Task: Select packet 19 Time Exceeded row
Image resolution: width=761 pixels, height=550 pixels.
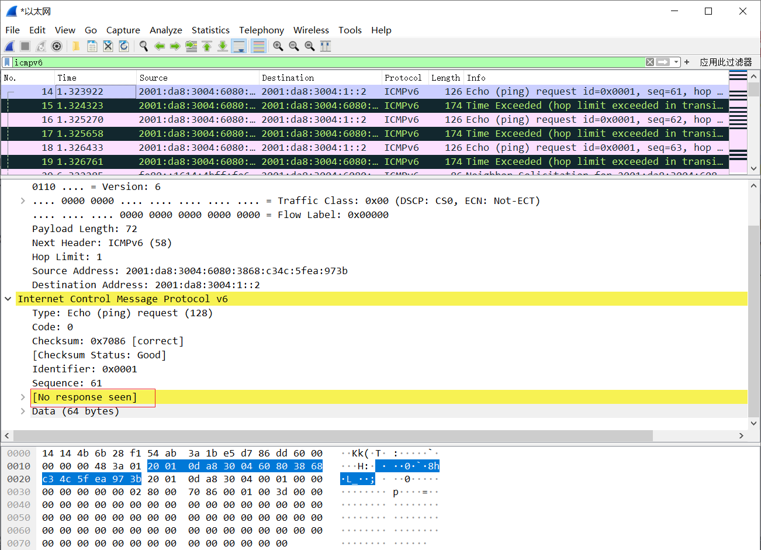Action: [365, 161]
